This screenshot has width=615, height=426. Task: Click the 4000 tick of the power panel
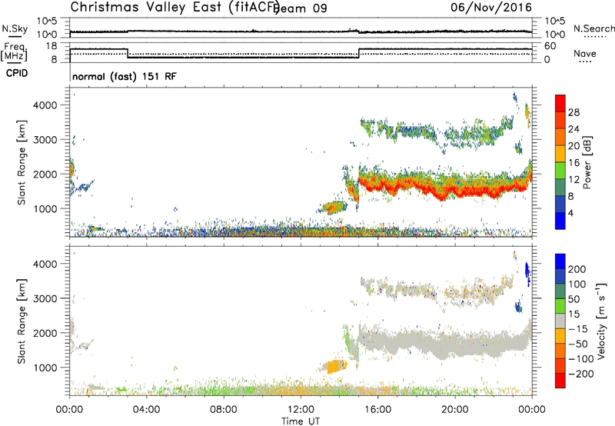(x=45, y=105)
